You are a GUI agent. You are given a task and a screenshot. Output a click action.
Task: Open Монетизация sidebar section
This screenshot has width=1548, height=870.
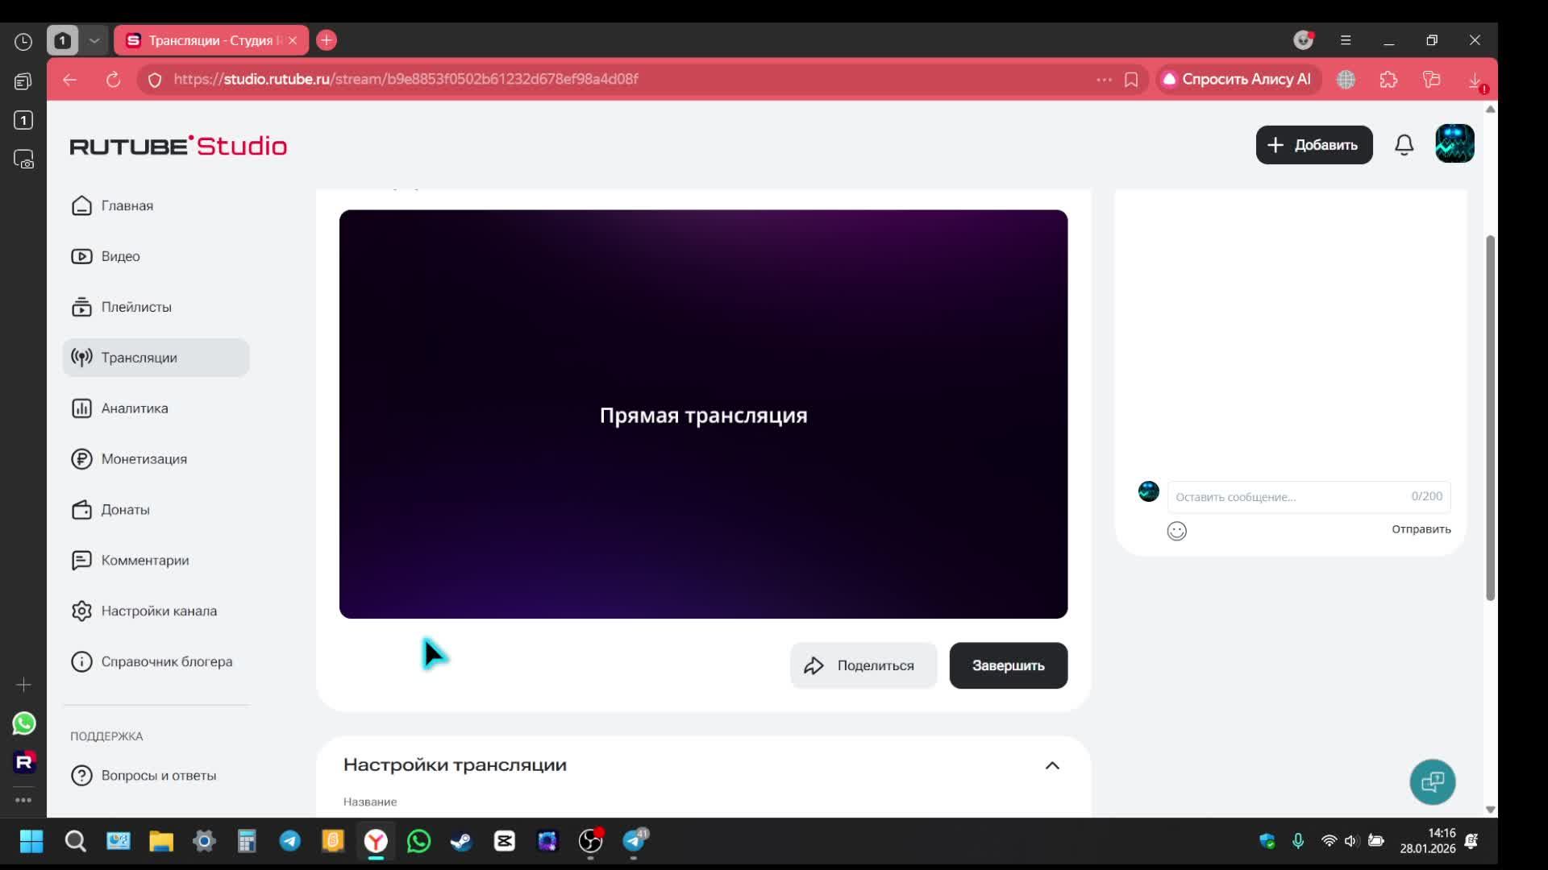point(144,459)
